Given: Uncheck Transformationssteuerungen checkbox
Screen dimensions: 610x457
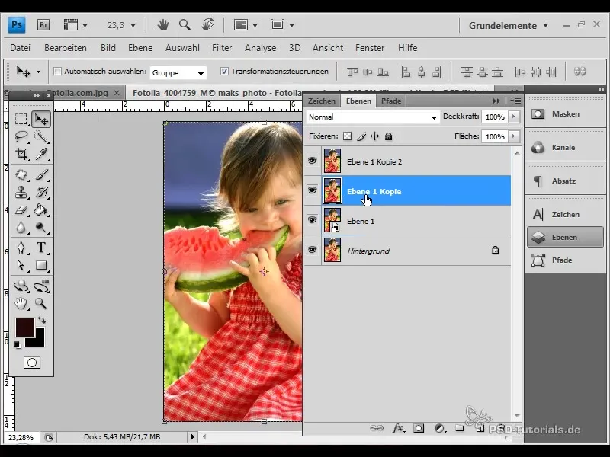Looking at the screenshot, I should click(224, 72).
